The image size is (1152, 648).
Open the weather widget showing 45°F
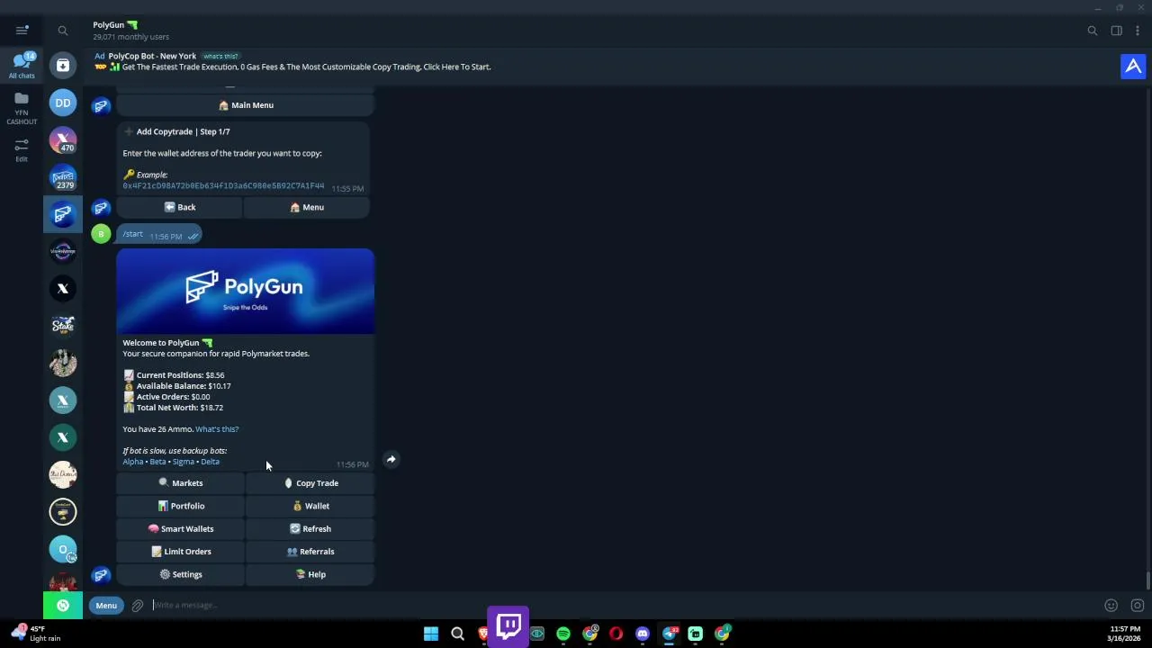tap(36, 633)
